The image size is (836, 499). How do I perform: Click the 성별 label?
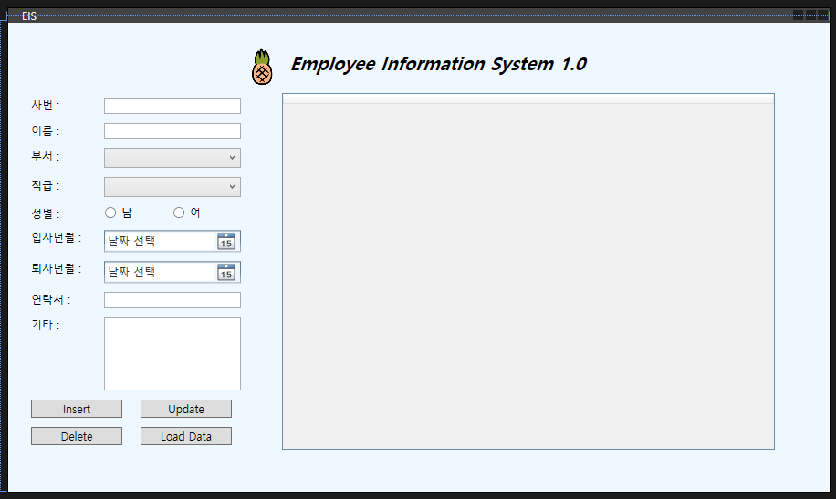tap(46, 213)
